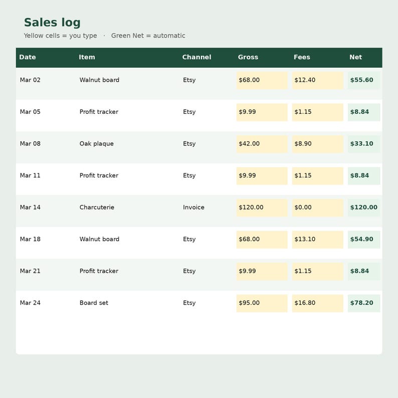Edit Gross cell showing $120.00
Image resolution: width=398 pixels, height=398 pixels.
[x=262, y=208]
